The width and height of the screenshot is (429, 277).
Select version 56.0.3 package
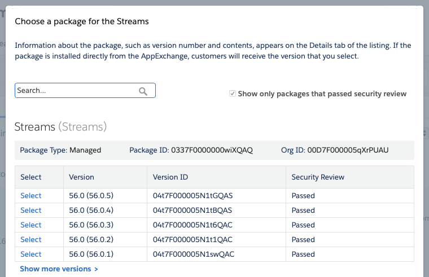coord(30,225)
